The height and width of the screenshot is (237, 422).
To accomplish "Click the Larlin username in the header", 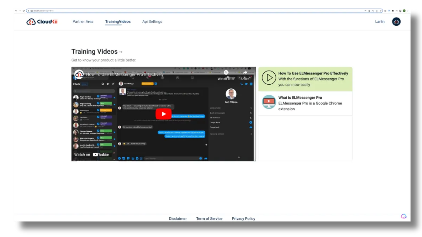I will pyautogui.click(x=380, y=22).
